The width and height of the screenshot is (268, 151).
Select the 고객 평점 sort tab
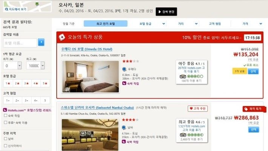coord(215,24)
